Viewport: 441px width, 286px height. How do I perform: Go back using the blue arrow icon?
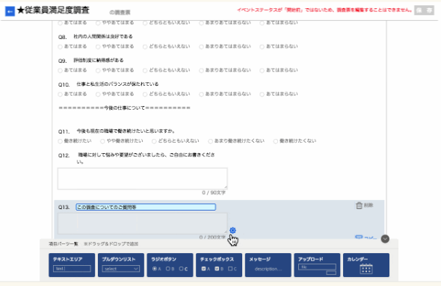coord(10,11)
